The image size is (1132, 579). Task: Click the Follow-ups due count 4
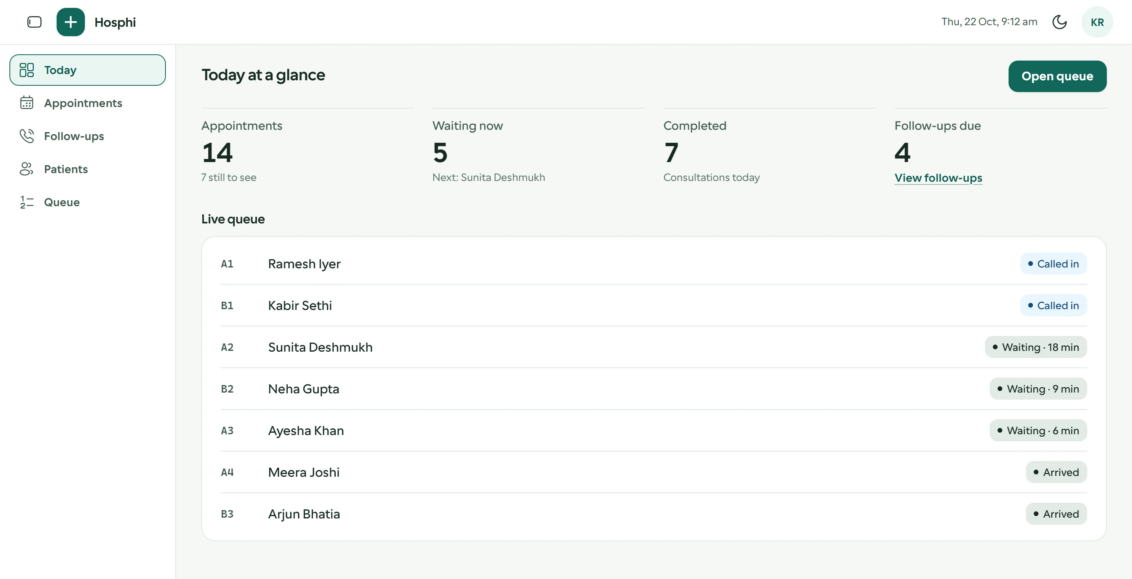point(902,153)
